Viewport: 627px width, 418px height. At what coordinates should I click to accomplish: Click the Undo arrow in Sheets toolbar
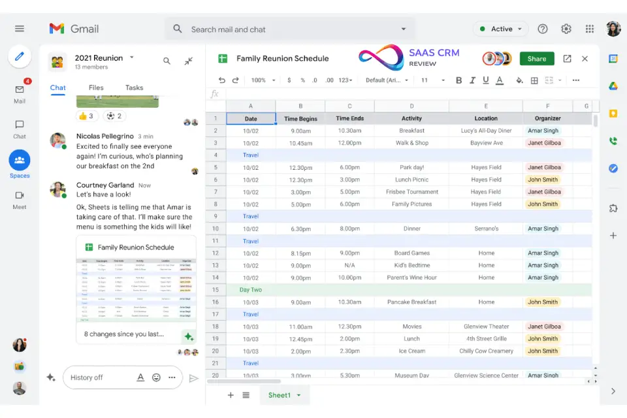pos(222,80)
